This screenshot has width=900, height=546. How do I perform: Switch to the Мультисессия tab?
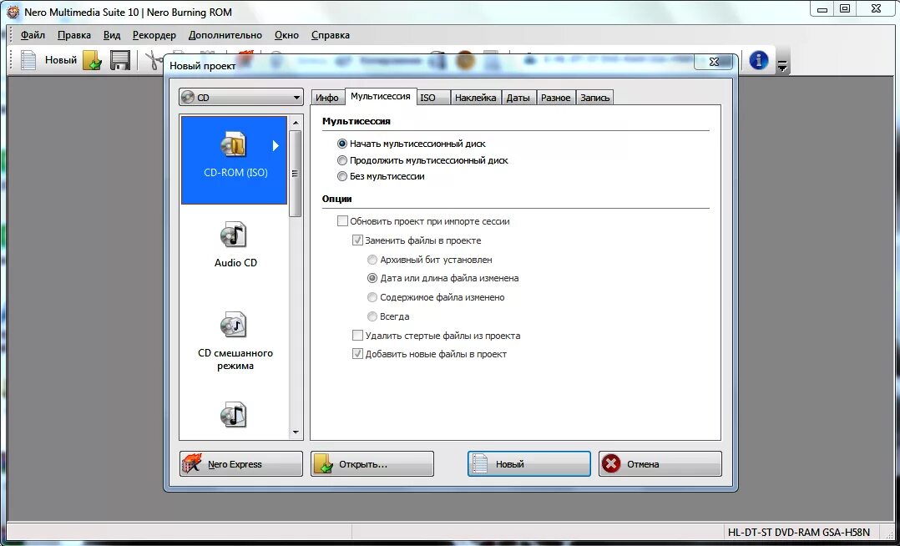(381, 97)
